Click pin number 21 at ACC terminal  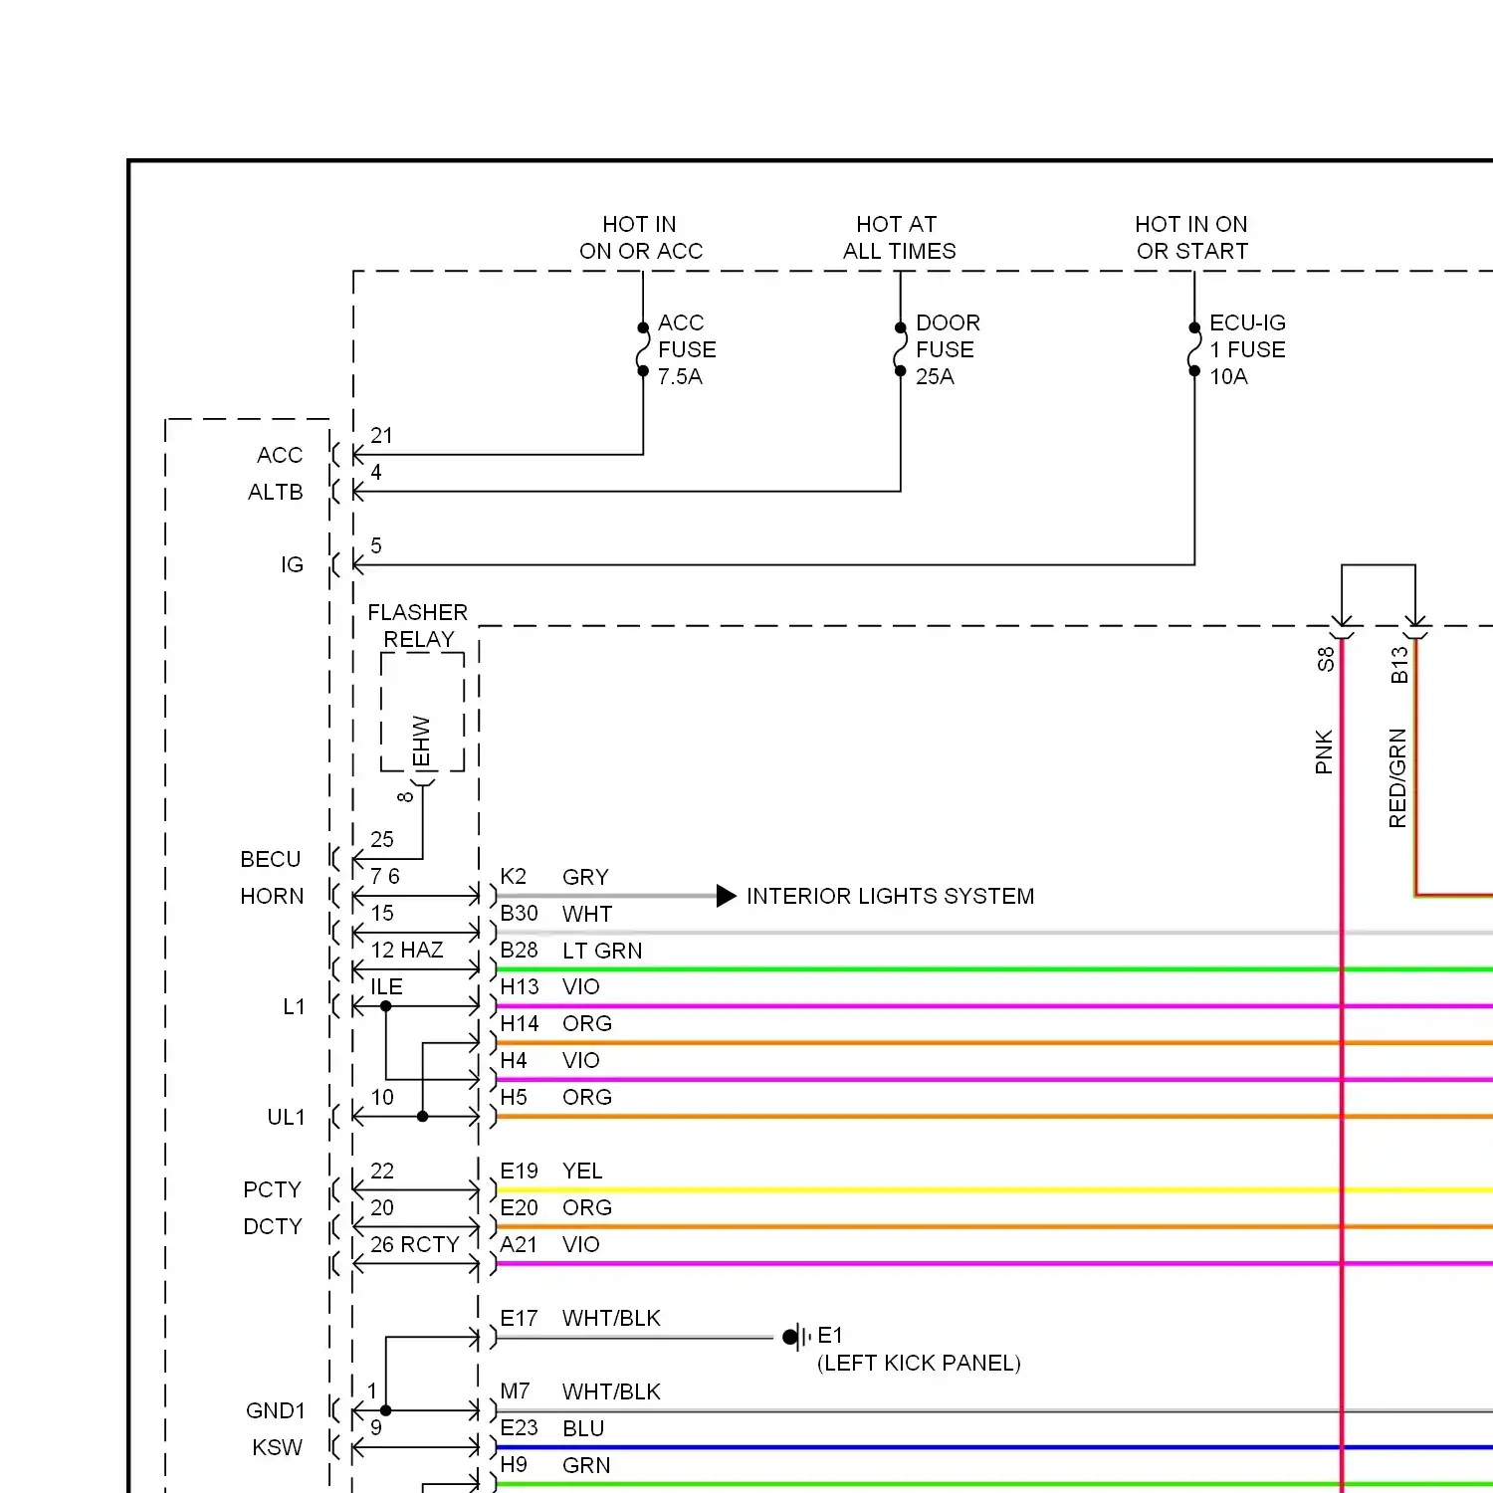pyautogui.click(x=381, y=435)
